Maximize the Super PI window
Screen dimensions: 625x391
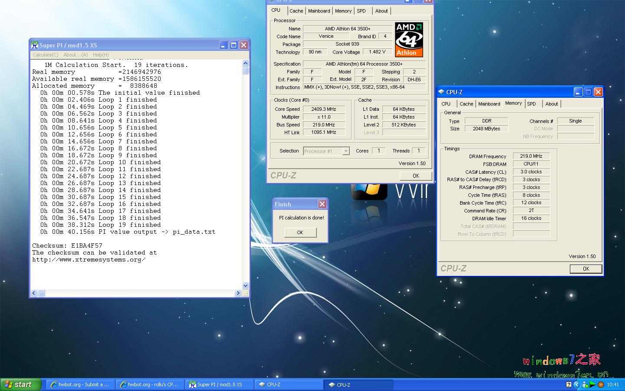[234, 45]
